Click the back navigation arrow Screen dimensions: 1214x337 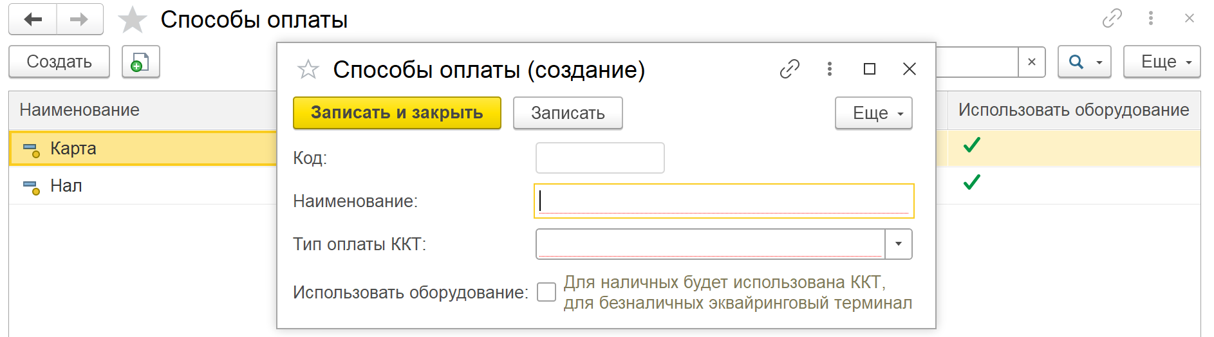click(33, 19)
